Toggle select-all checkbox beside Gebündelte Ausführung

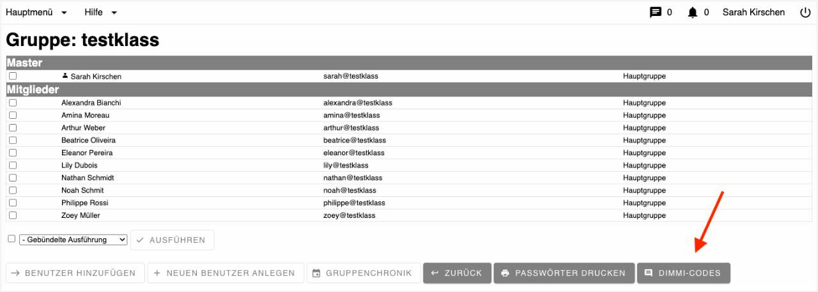point(12,238)
